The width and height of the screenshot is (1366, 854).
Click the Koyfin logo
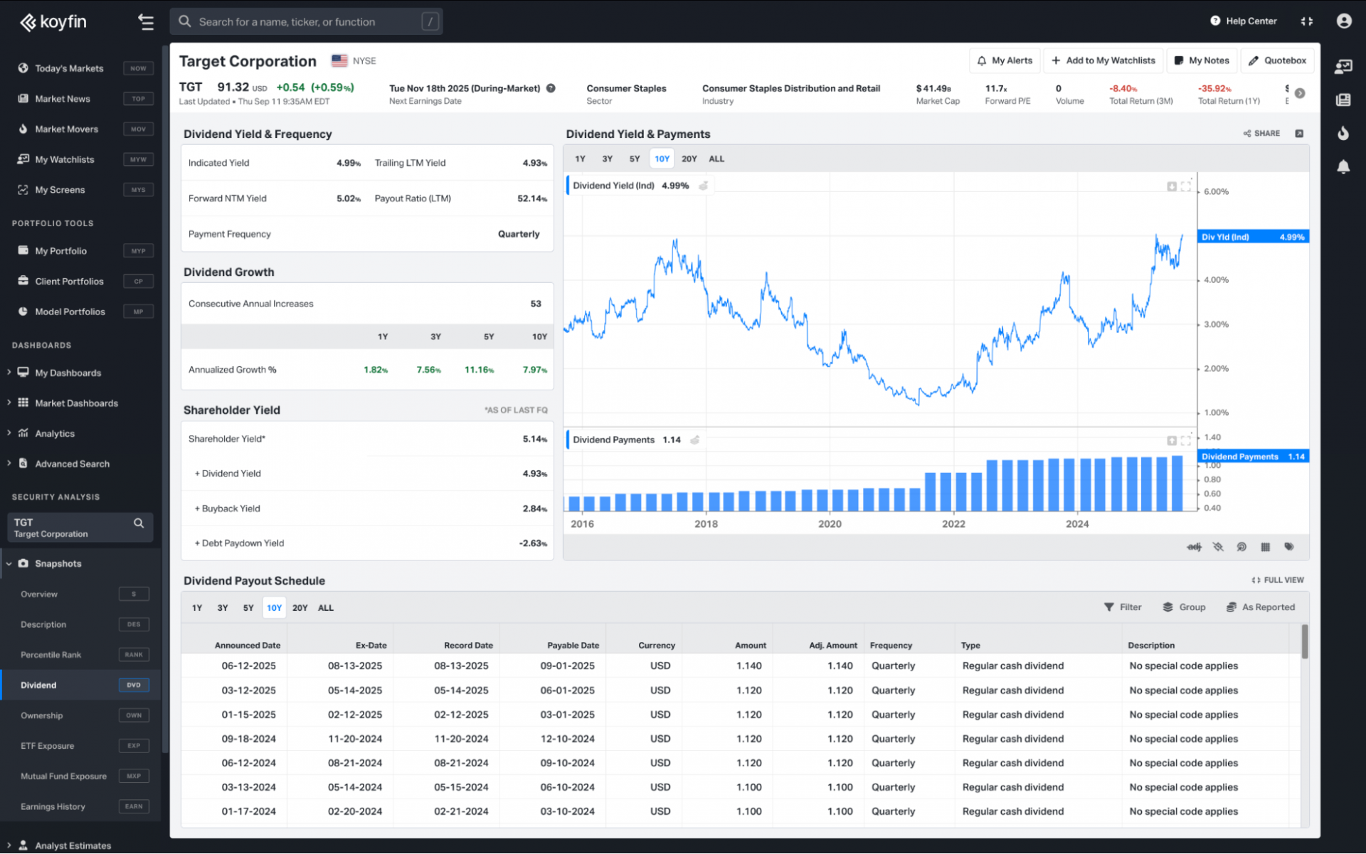click(x=53, y=22)
